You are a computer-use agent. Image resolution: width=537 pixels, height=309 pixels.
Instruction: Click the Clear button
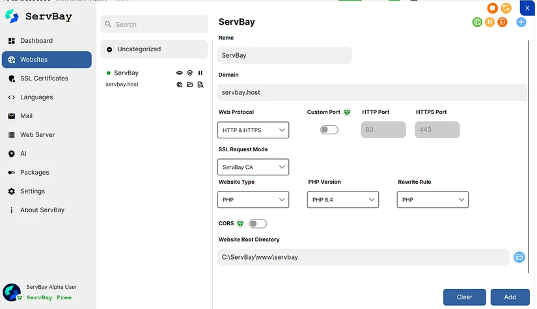pyautogui.click(x=464, y=297)
